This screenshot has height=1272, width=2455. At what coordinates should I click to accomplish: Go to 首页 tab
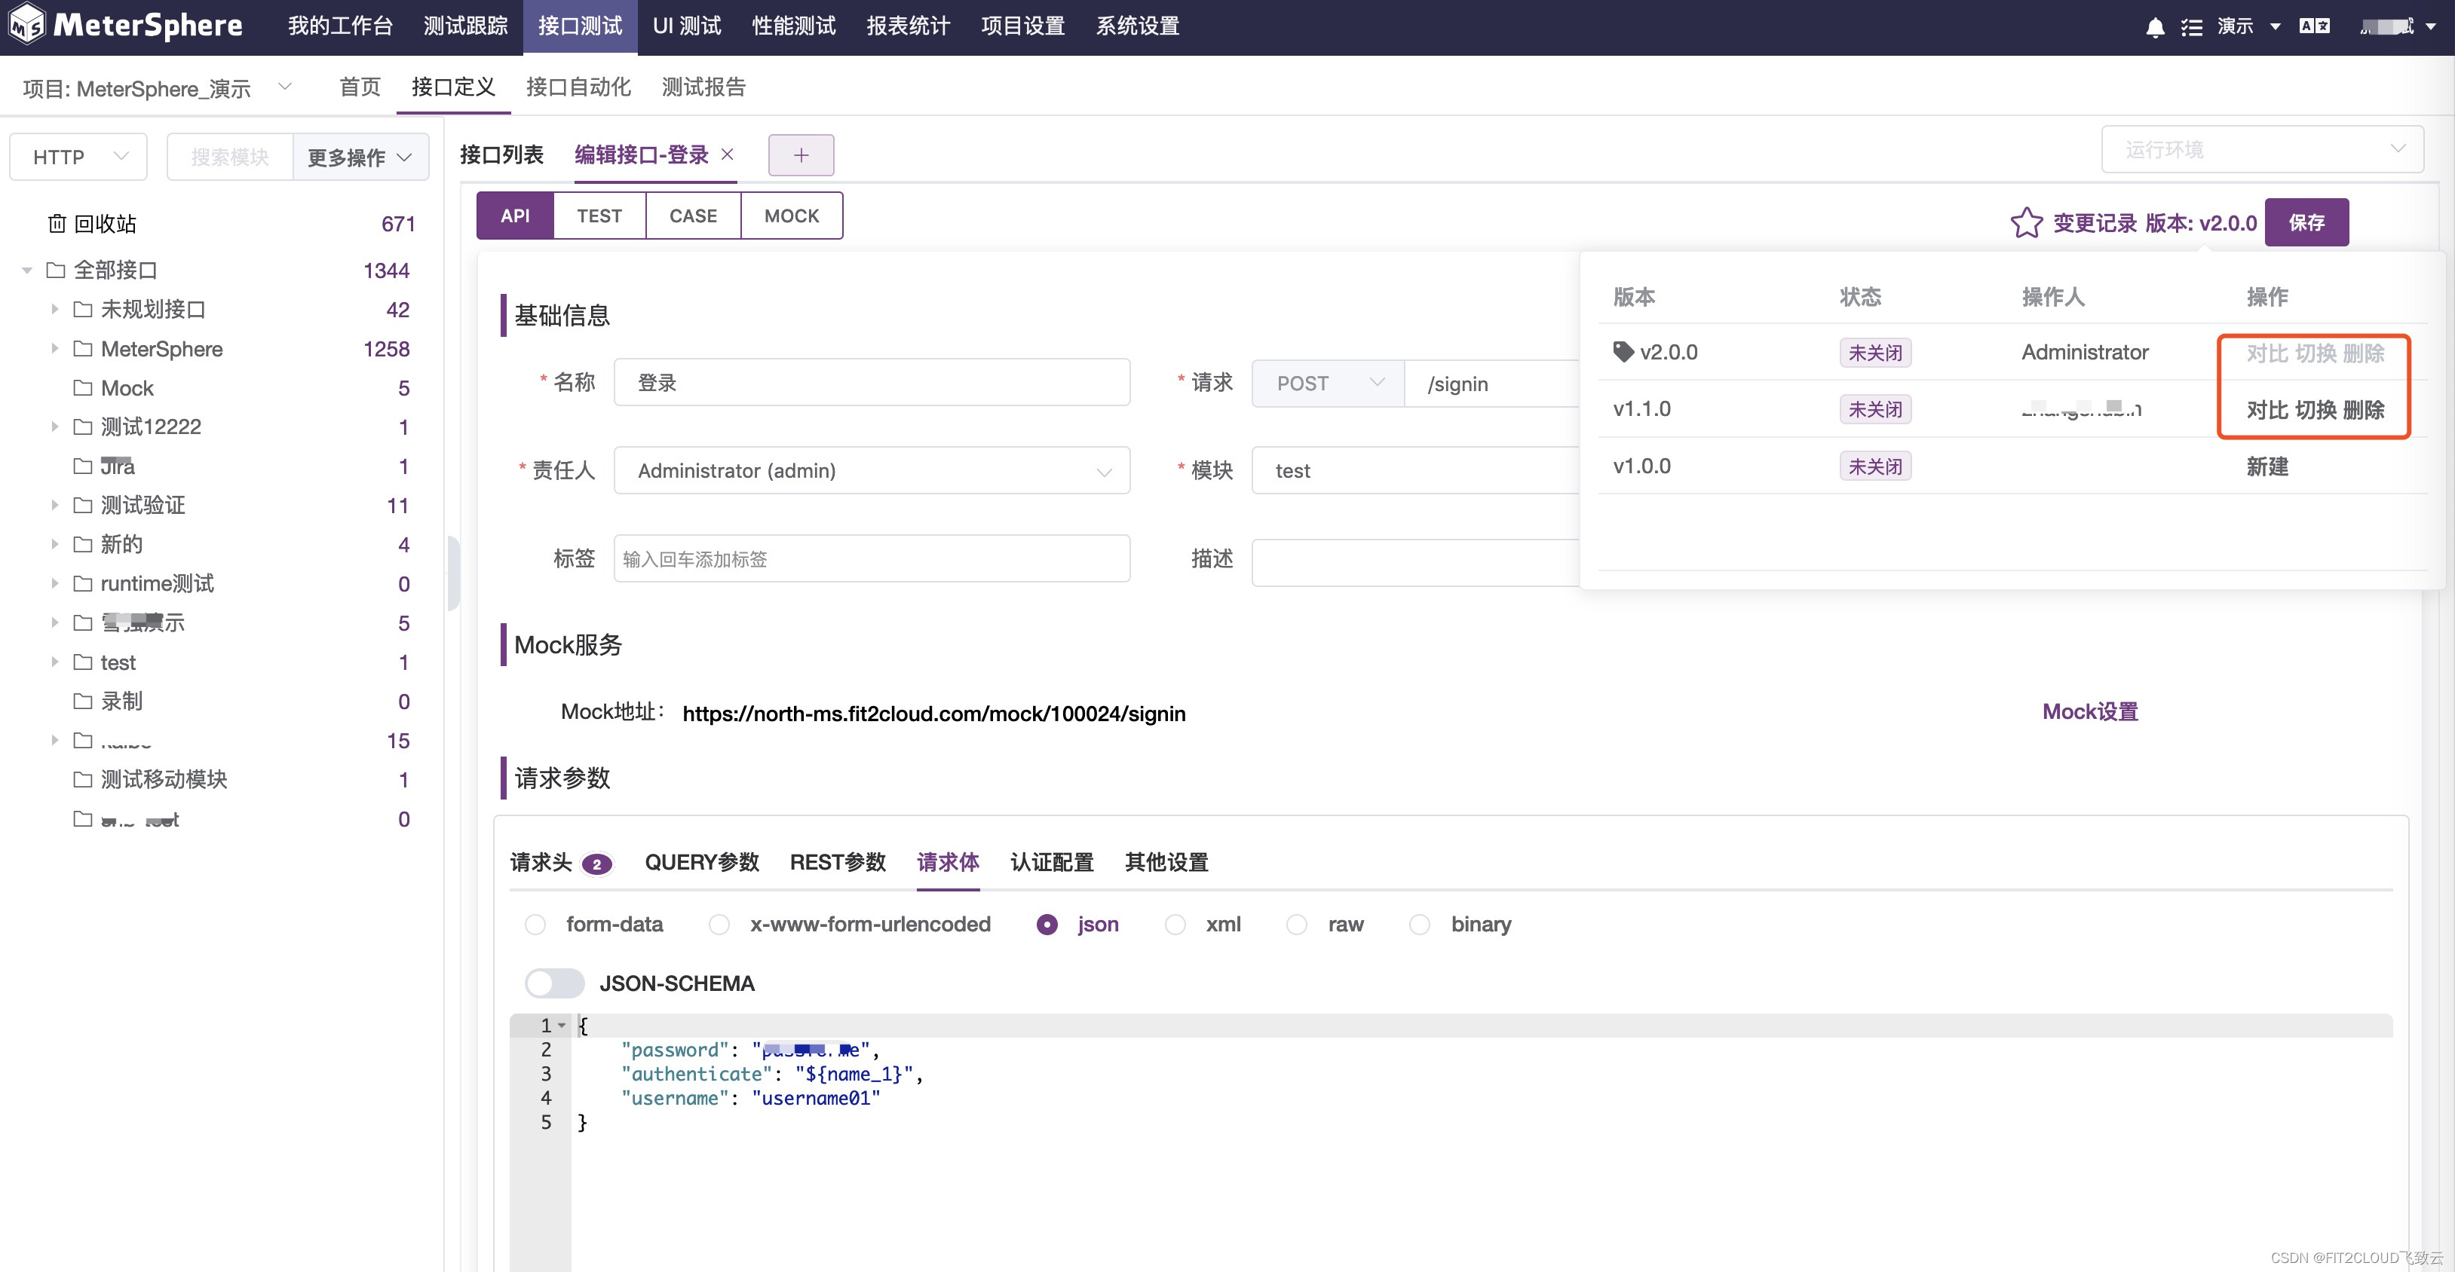360,87
